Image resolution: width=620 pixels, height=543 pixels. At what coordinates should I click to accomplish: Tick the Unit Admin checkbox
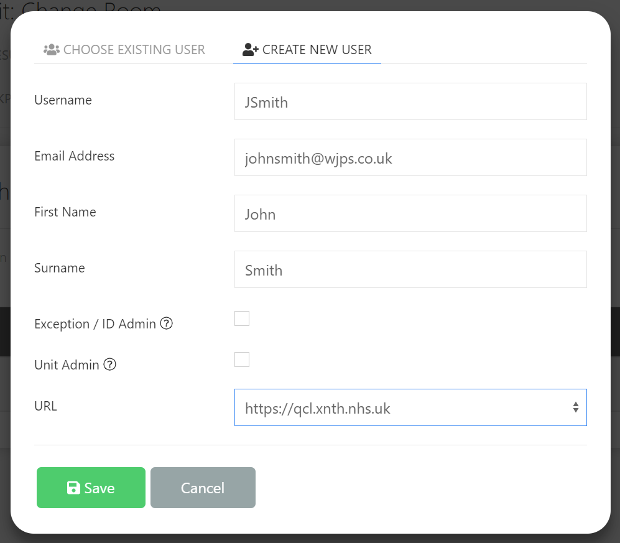click(x=242, y=360)
